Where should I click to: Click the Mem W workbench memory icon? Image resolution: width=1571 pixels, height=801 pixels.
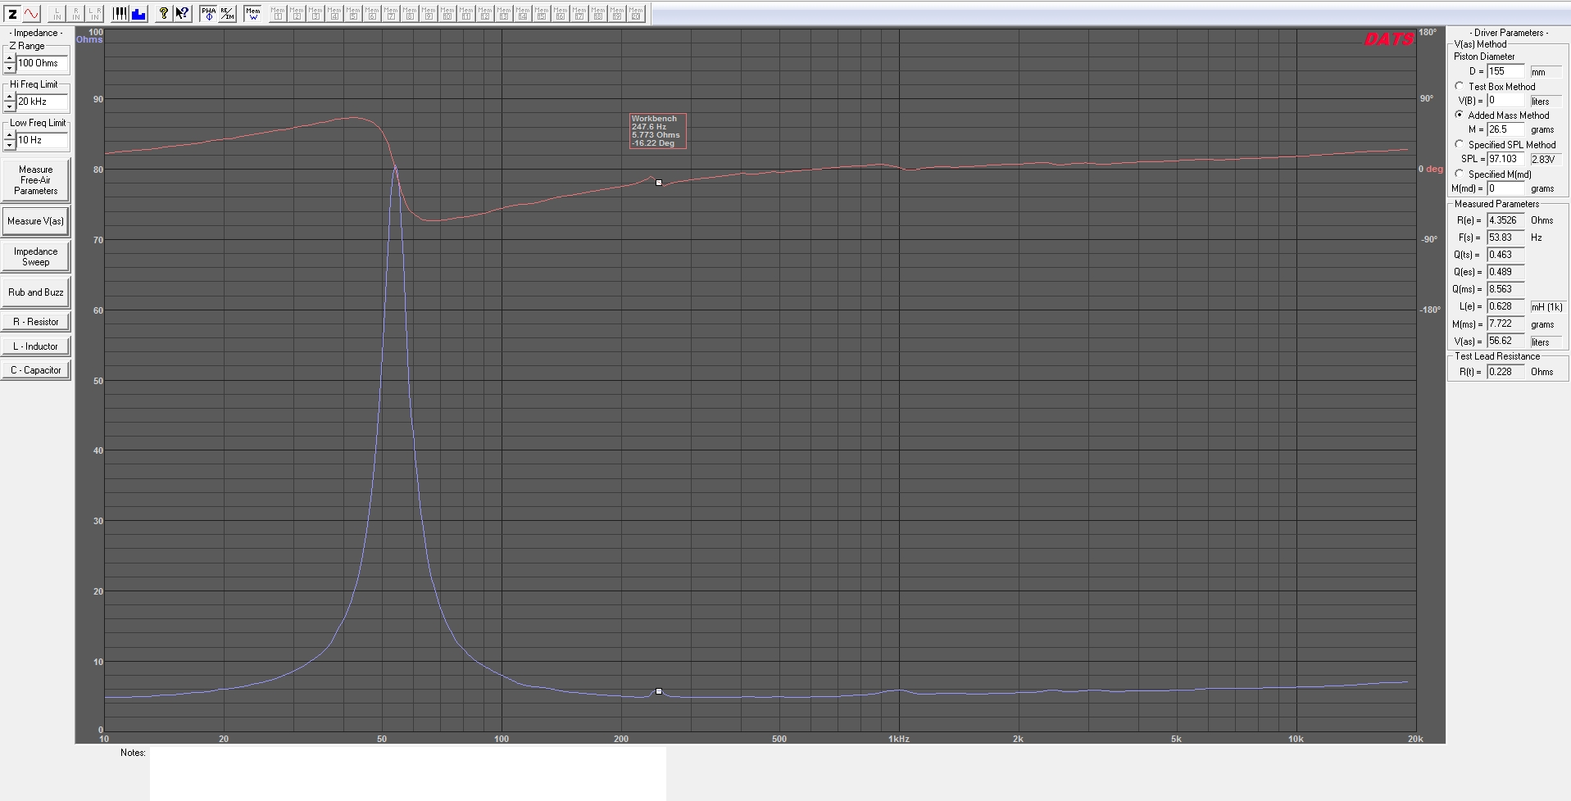point(252,13)
